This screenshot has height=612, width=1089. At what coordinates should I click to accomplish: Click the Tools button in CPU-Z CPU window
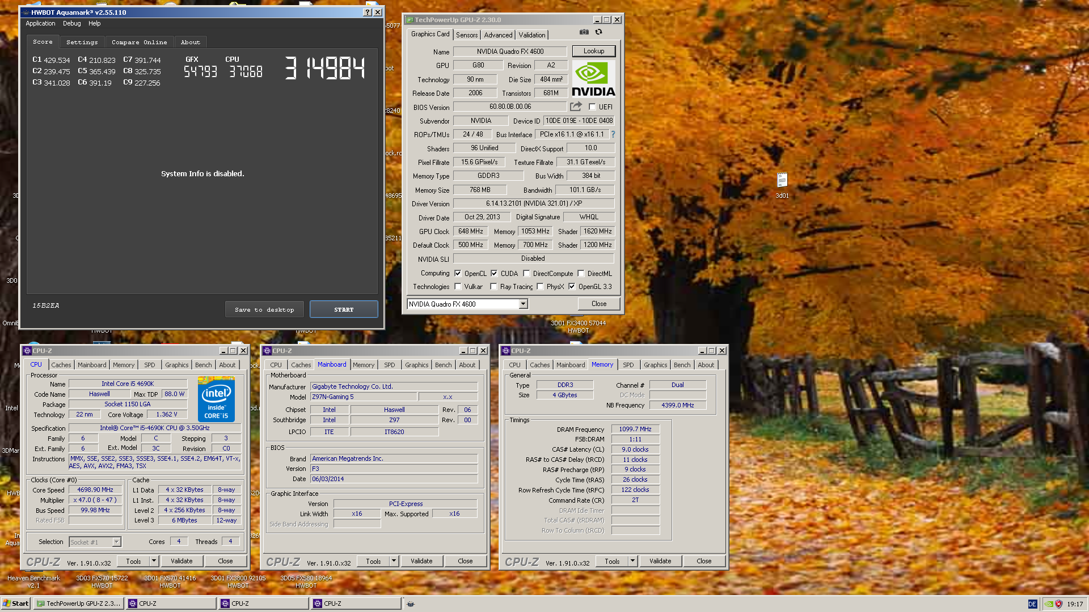[133, 562]
